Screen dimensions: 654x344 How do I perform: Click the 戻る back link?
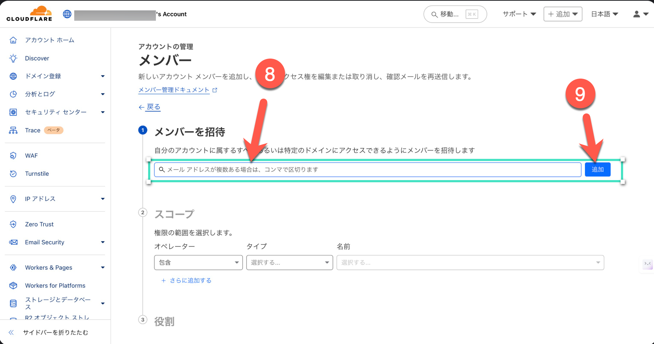pyautogui.click(x=153, y=107)
